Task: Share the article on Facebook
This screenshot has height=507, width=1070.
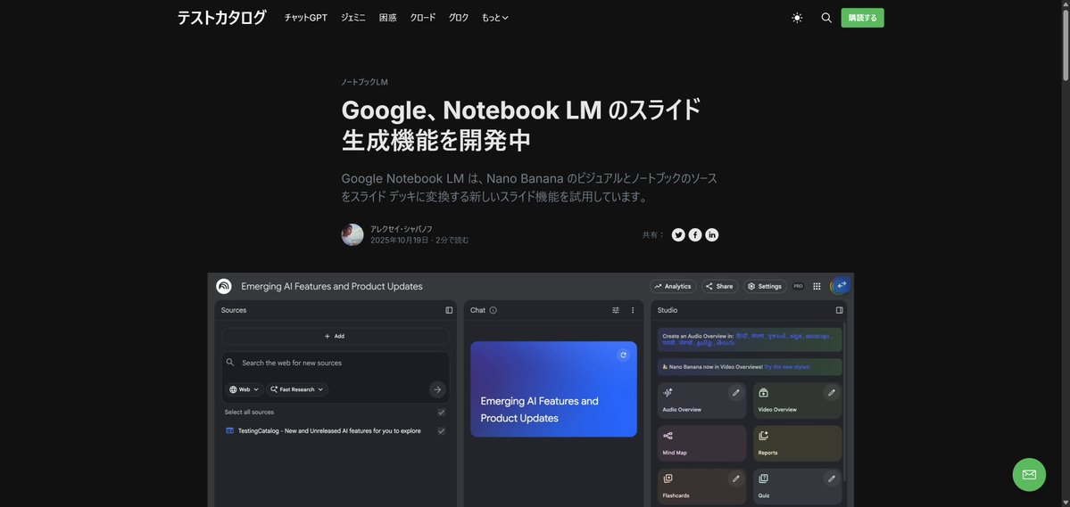Action: (694, 234)
